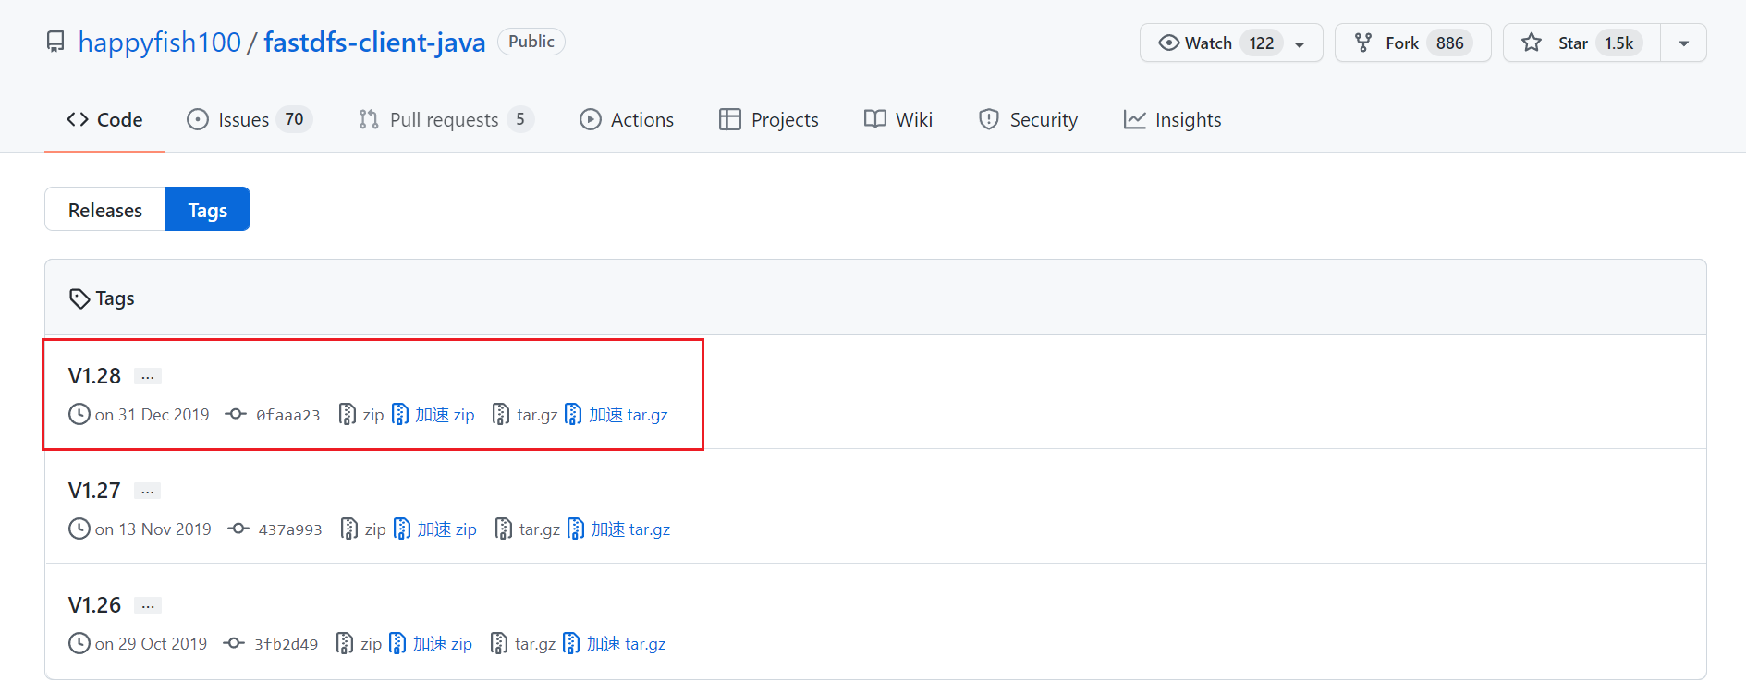Click the commit icon before 437a993

click(238, 529)
